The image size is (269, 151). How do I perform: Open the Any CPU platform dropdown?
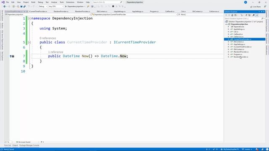56,7
